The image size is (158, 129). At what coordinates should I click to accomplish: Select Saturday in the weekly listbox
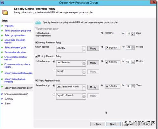pos(61,48)
